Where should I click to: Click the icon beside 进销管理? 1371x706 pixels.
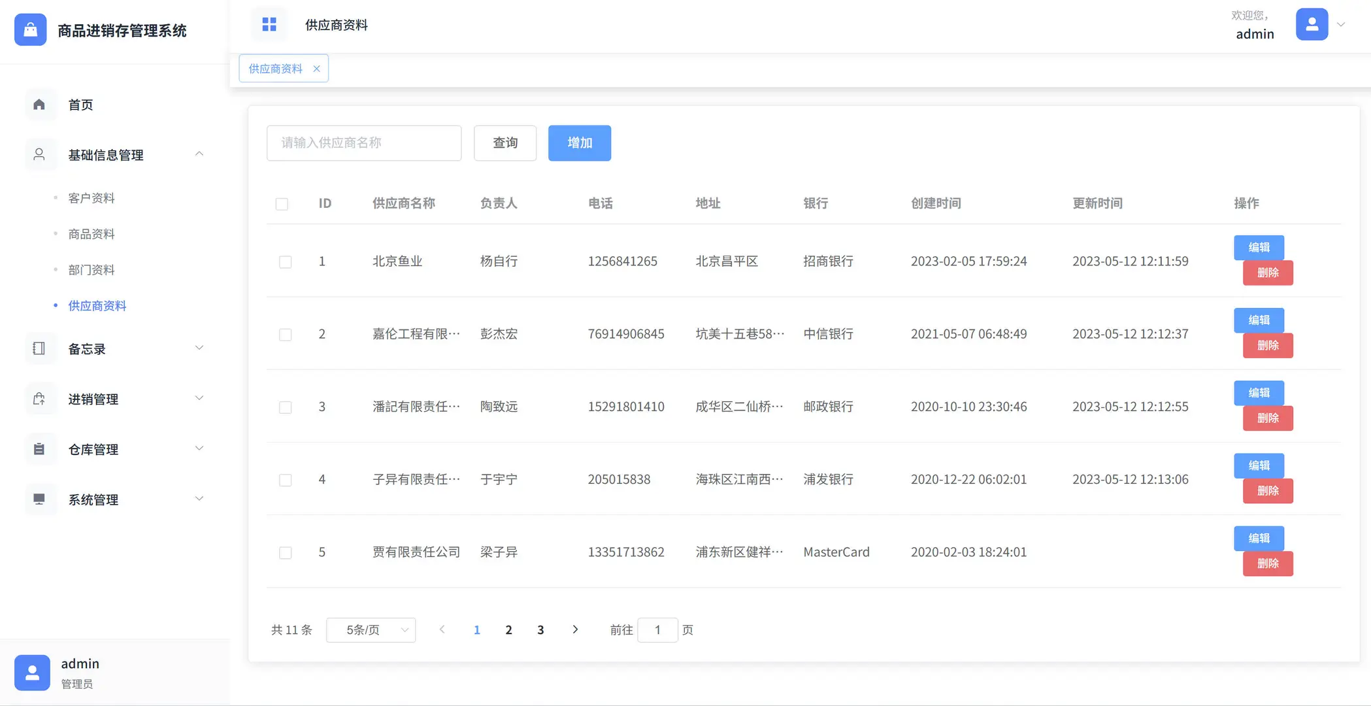(39, 399)
